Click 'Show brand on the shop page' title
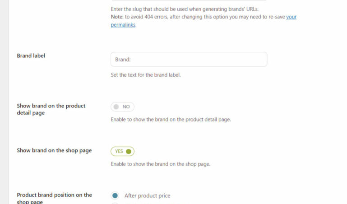Image resolution: width=347 pixels, height=204 pixels. pos(54,151)
